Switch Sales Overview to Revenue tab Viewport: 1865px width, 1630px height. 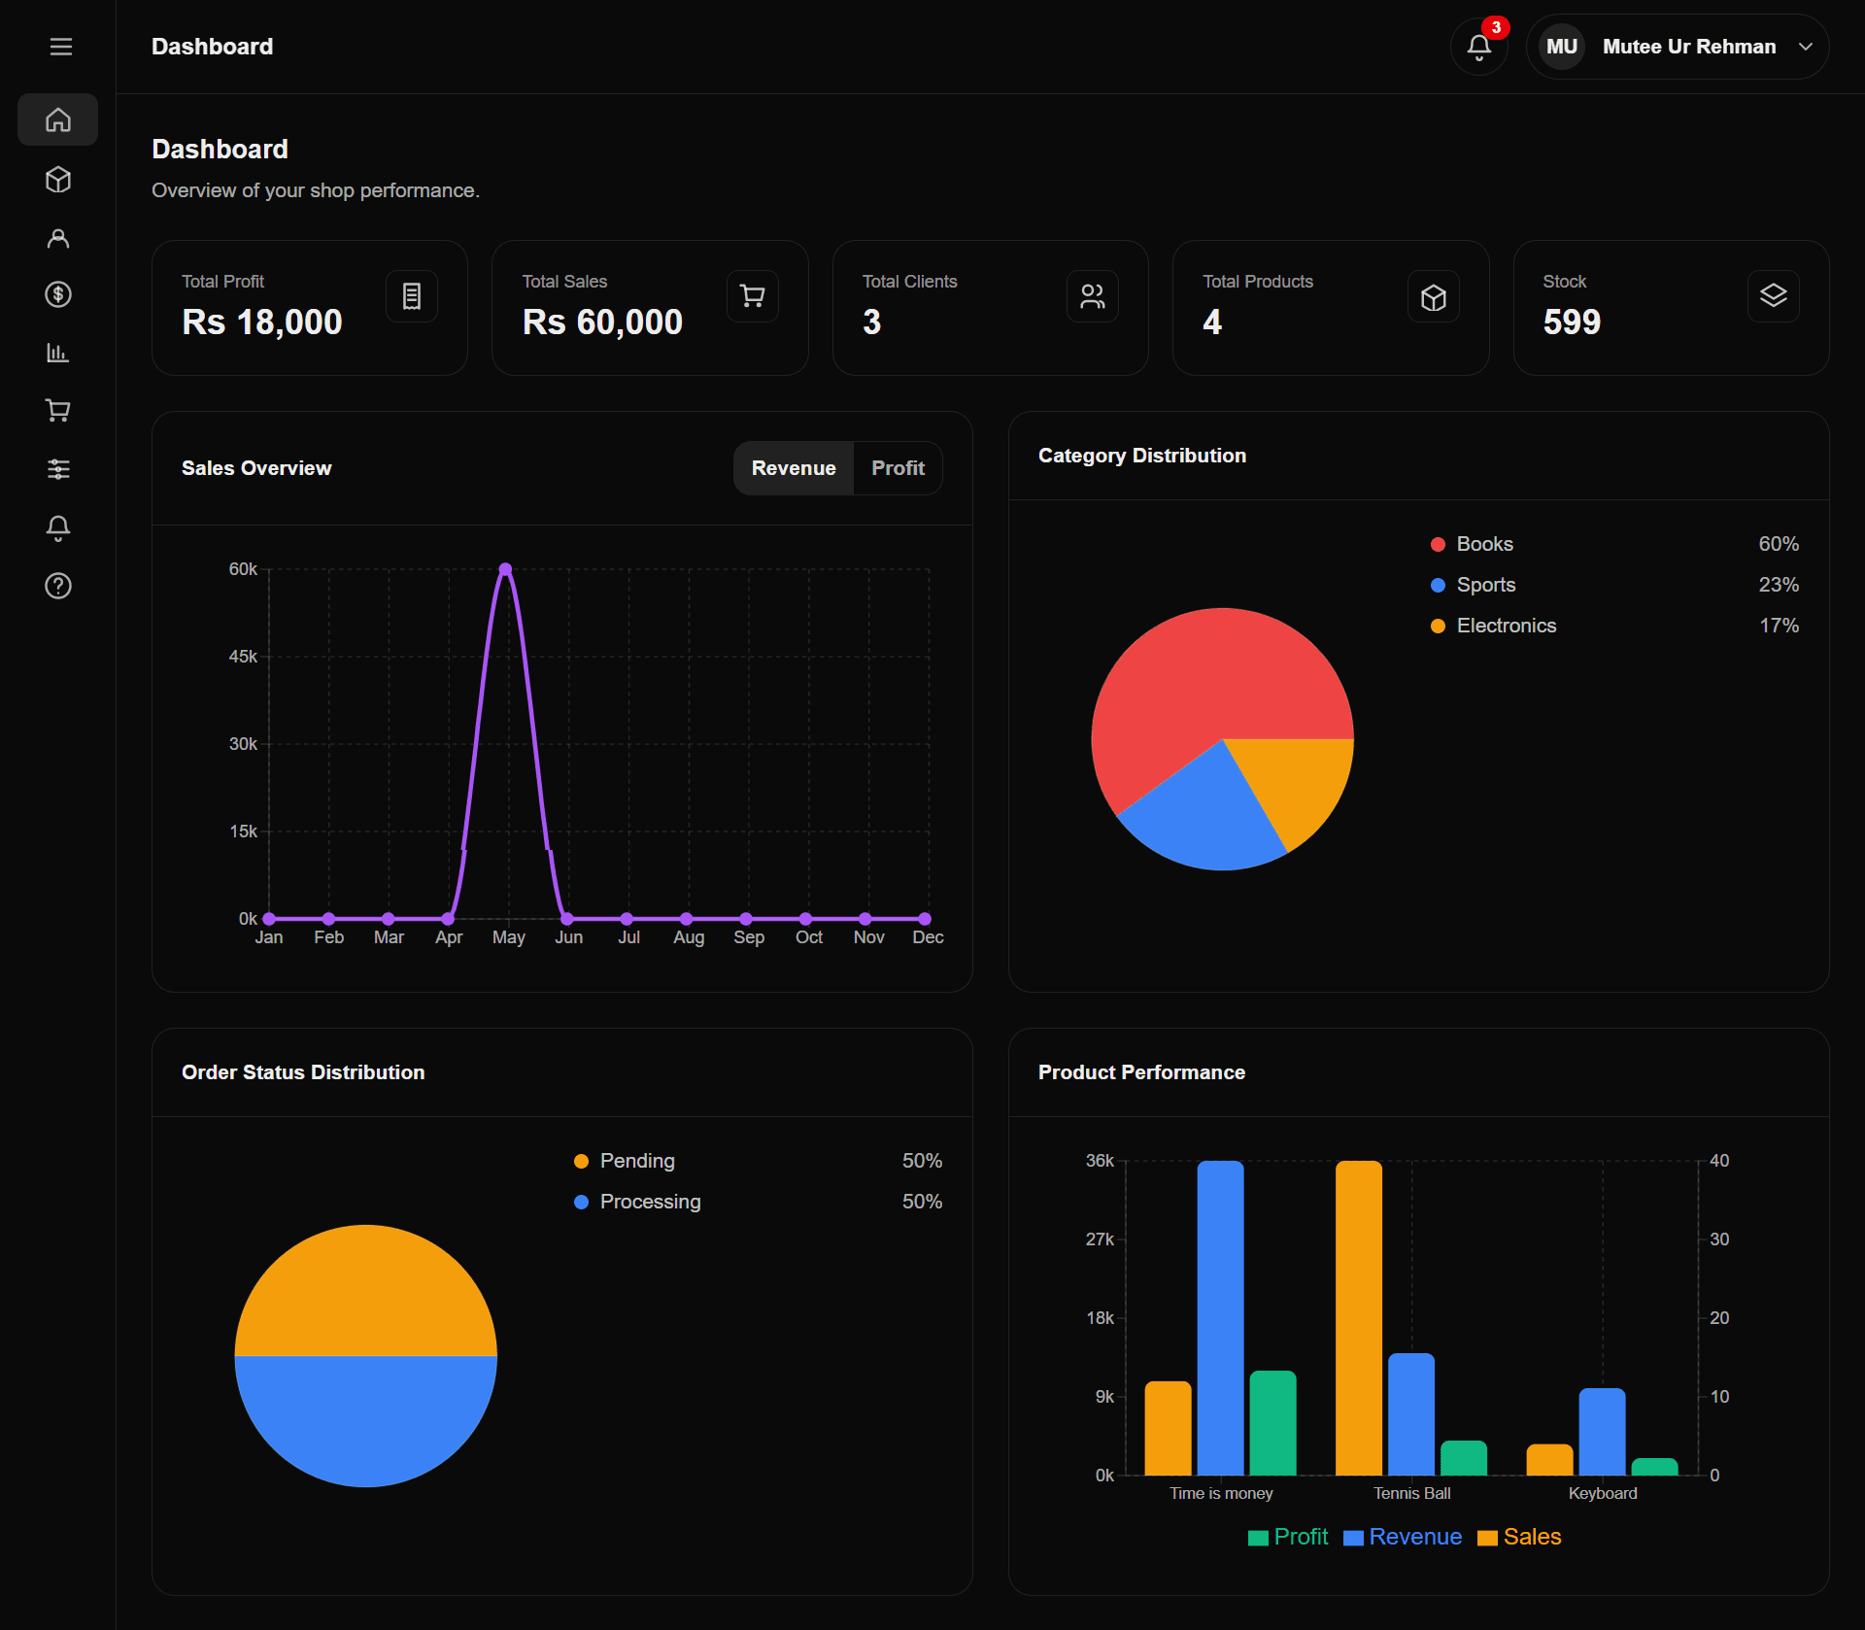click(794, 468)
